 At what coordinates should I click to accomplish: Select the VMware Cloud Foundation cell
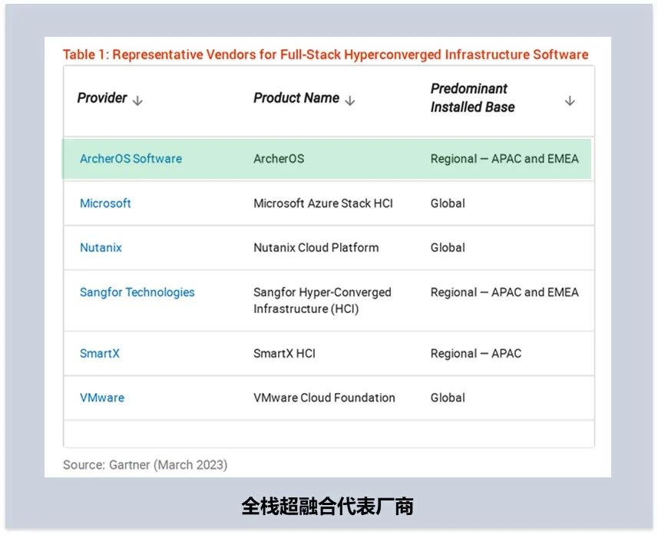[324, 398]
